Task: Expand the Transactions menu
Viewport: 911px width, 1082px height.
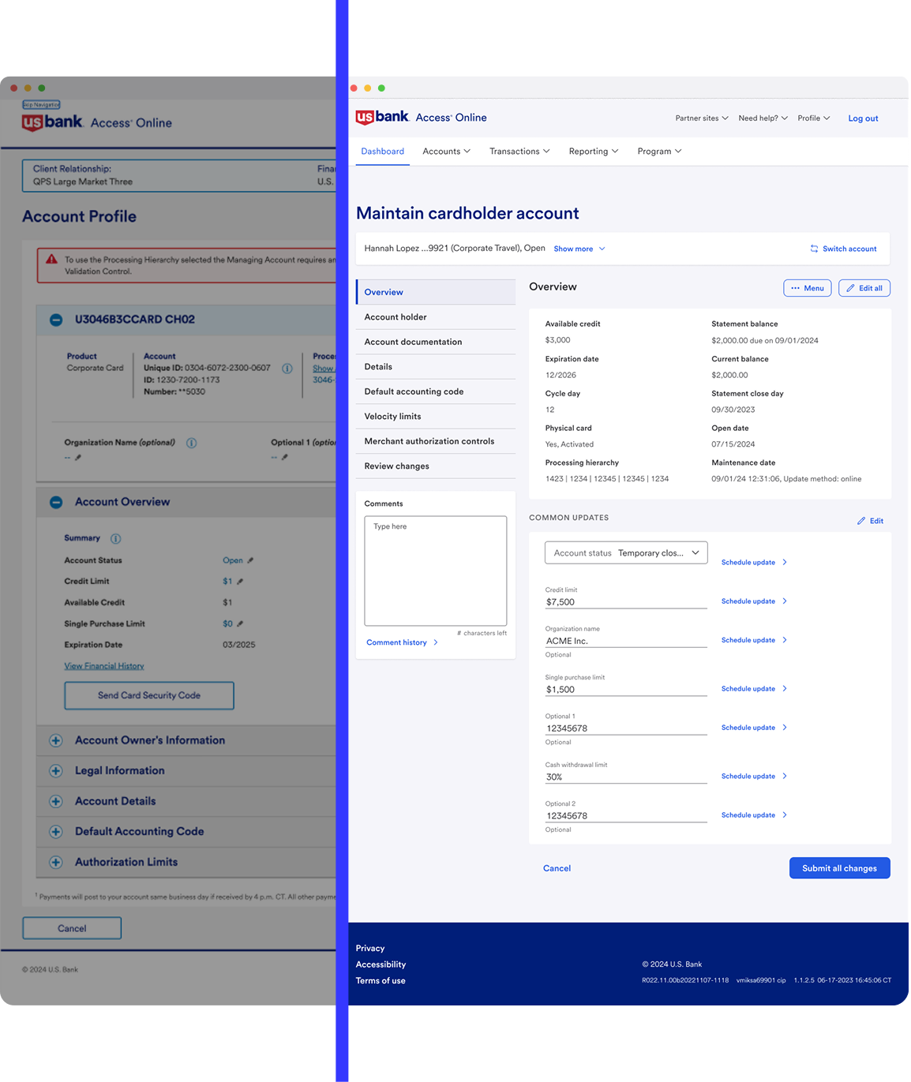Action: point(519,152)
